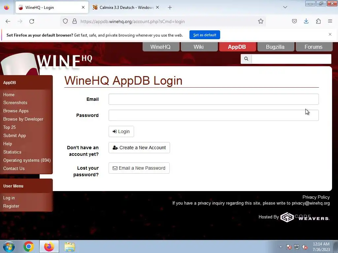Launch Chrome from the taskbar
The width and height of the screenshot is (338, 253).
coord(29,246)
